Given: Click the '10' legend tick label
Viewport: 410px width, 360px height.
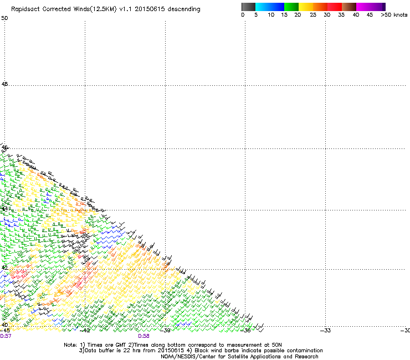Looking at the screenshot, I should click(x=271, y=15).
